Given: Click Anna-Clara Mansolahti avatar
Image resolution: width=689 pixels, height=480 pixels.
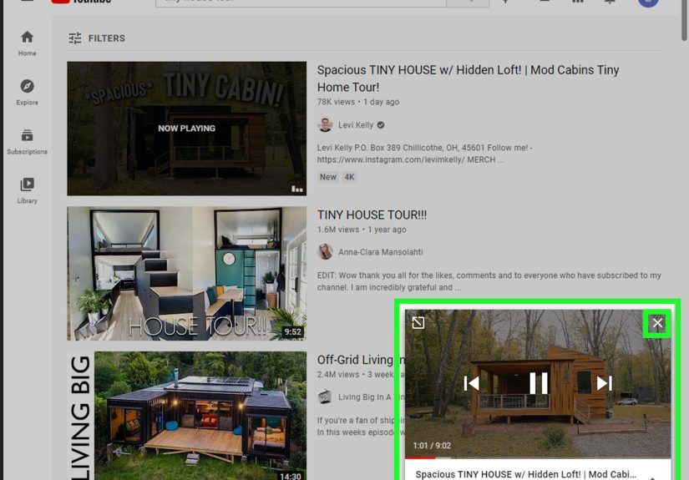Looking at the screenshot, I should (325, 252).
